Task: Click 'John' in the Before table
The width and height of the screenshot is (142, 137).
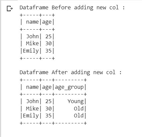Action: click(33, 37)
